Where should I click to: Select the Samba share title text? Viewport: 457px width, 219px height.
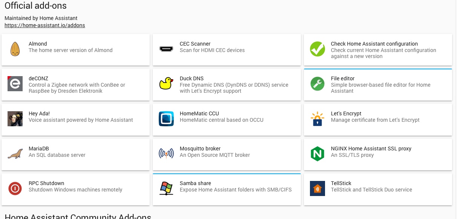click(195, 183)
